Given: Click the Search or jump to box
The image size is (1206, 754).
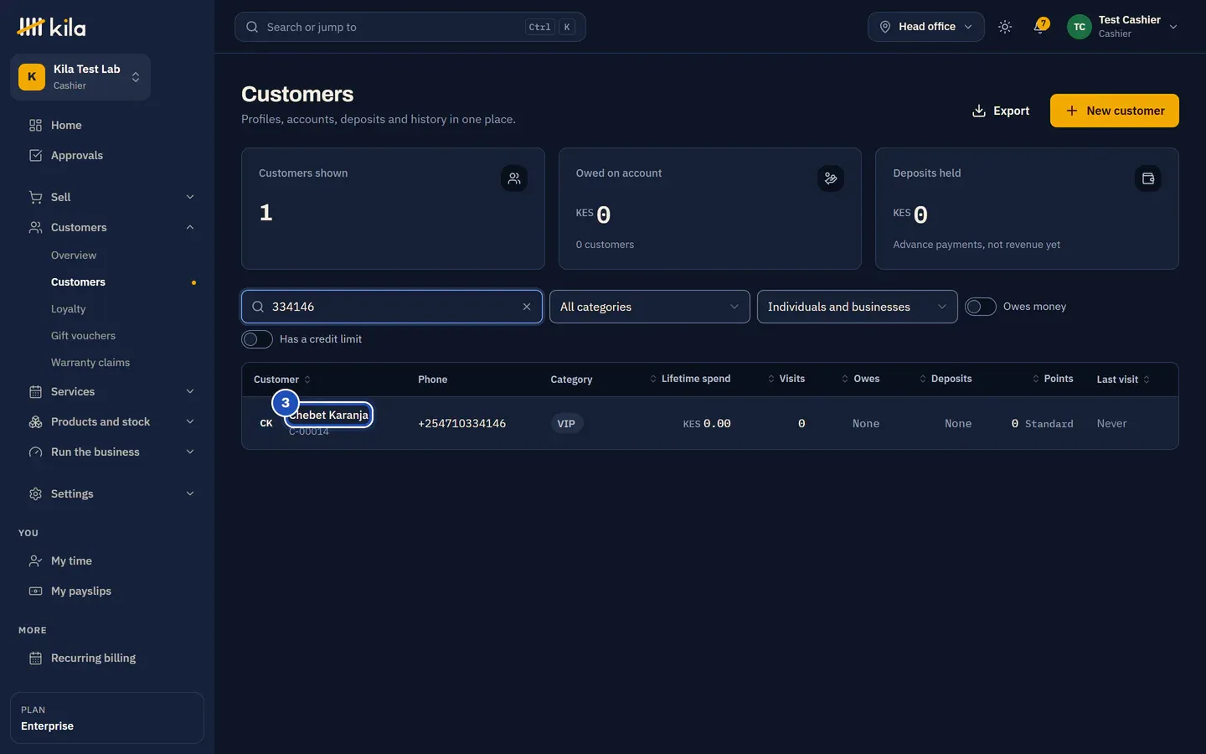Looking at the screenshot, I should click(410, 27).
